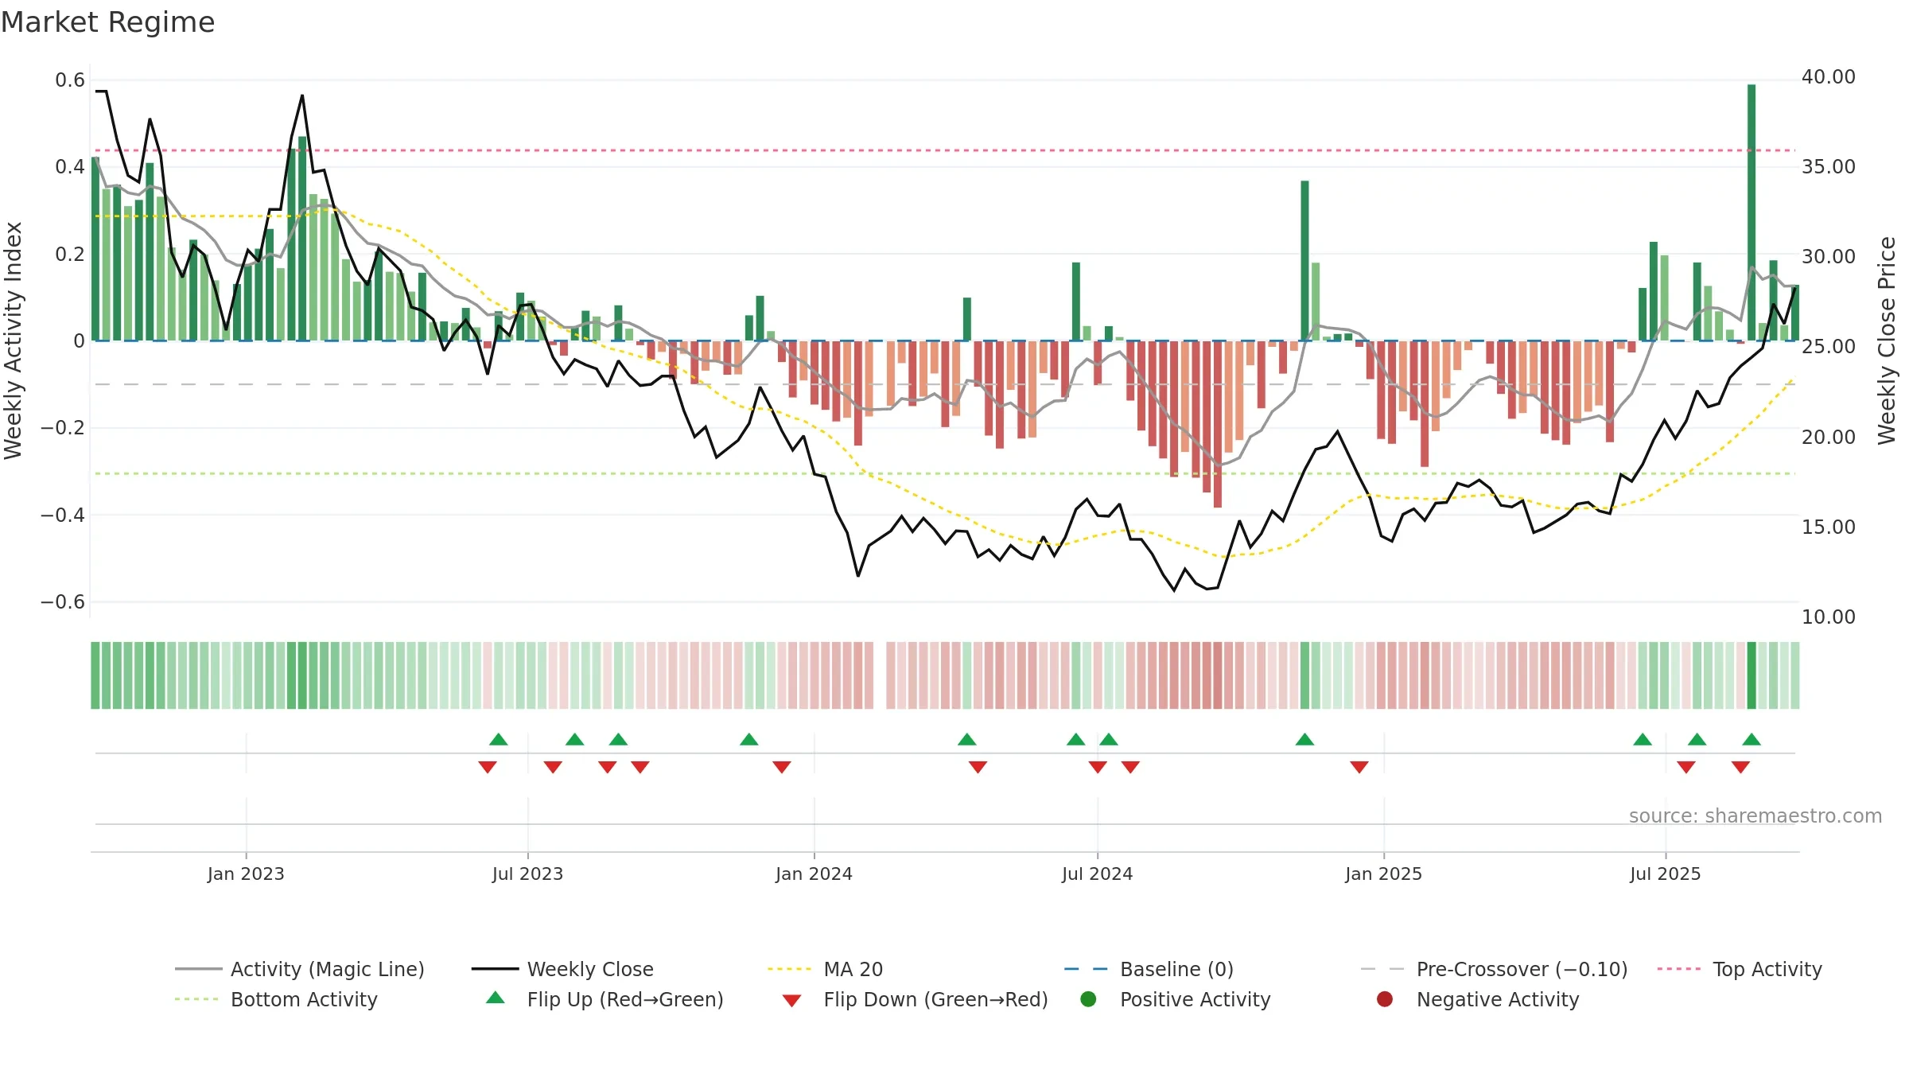Click the last flip-up green triangle marker
The height and width of the screenshot is (1074, 1909).
(x=1752, y=739)
